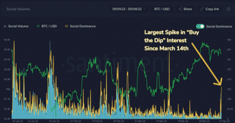
Task: Click the 42.8K left axis value
Action: pos(7,69)
